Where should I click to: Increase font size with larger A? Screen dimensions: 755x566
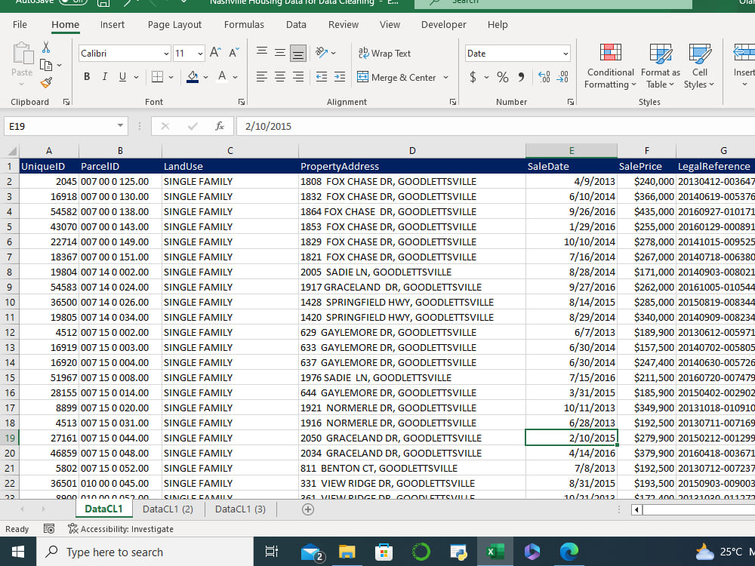(215, 53)
